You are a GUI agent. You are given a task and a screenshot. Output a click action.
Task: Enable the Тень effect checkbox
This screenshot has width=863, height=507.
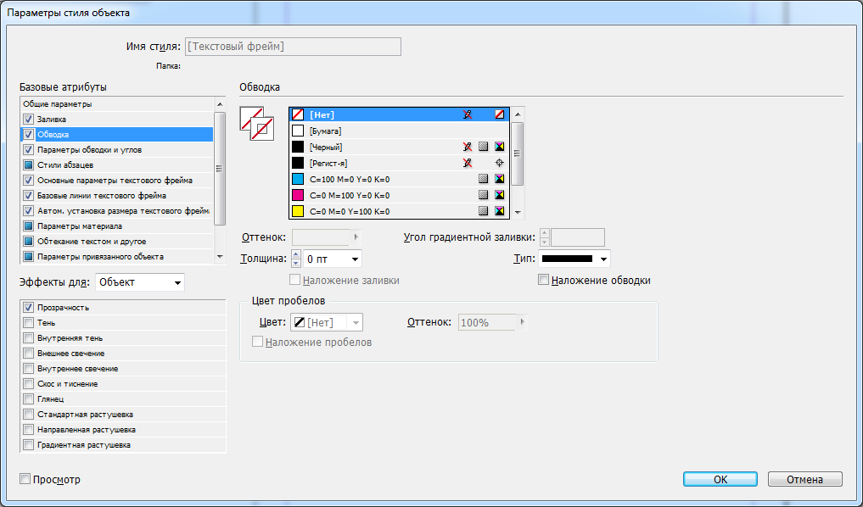pos(29,323)
